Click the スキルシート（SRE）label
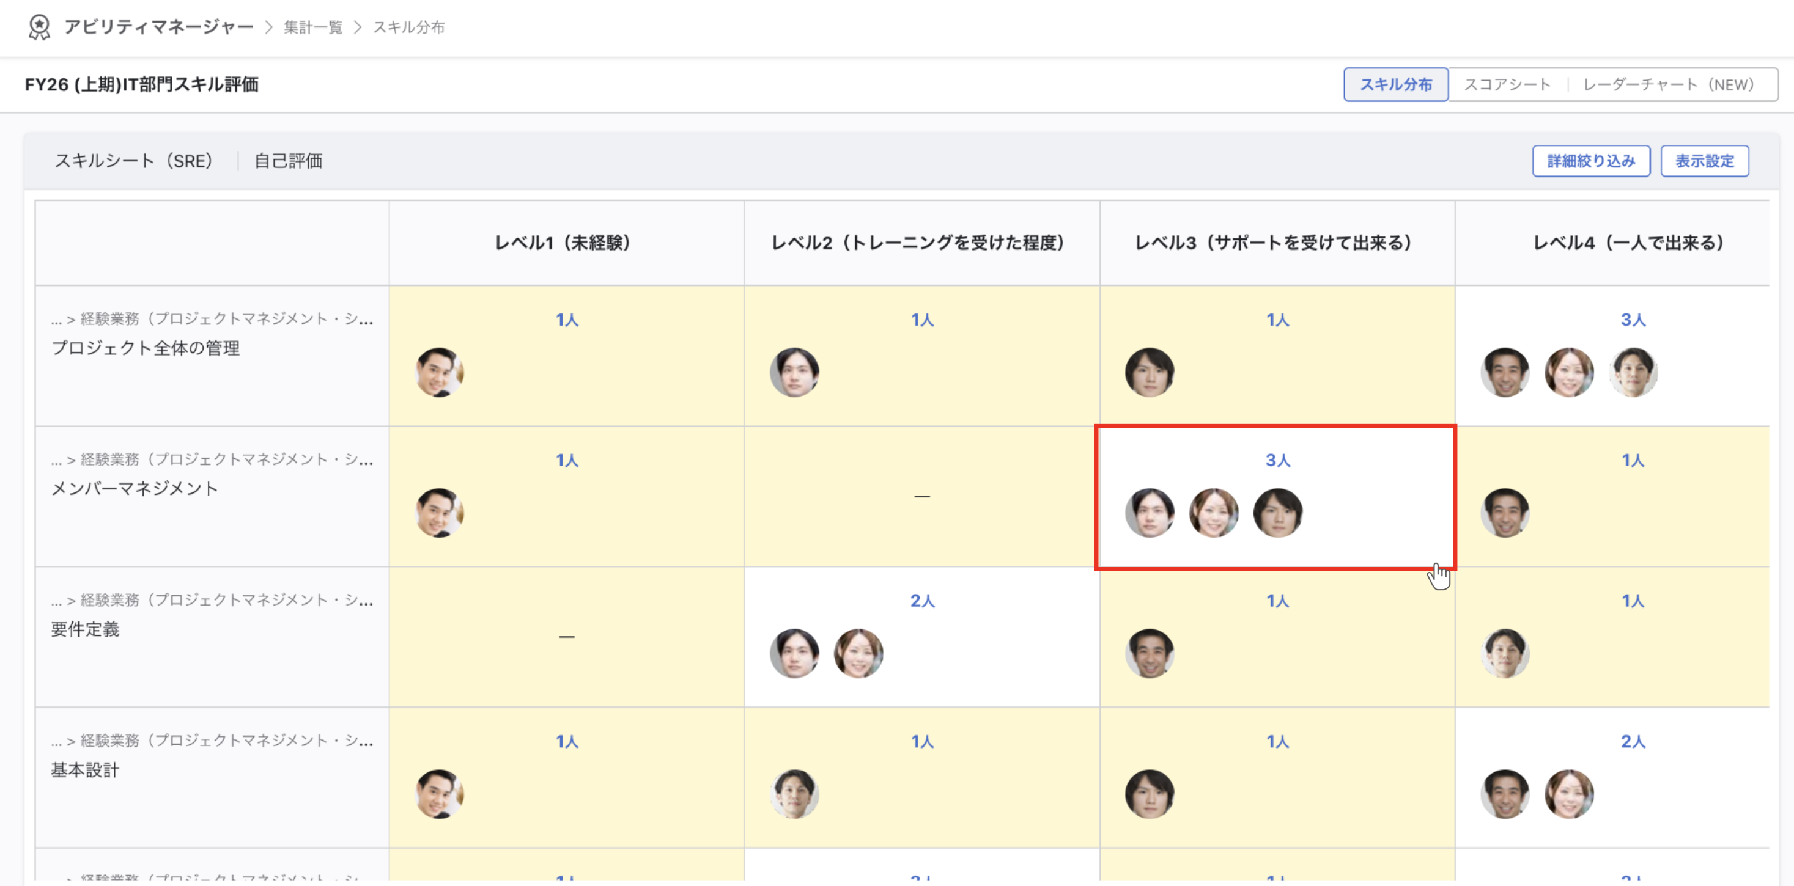Image resolution: width=1794 pixels, height=886 pixels. [134, 161]
